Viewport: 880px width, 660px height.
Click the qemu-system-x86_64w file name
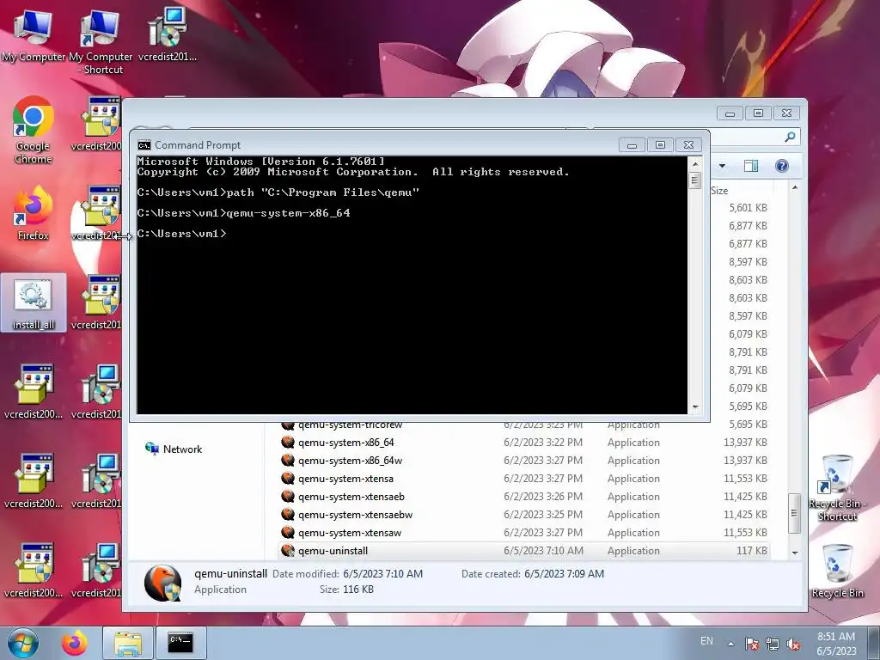[x=351, y=461]
